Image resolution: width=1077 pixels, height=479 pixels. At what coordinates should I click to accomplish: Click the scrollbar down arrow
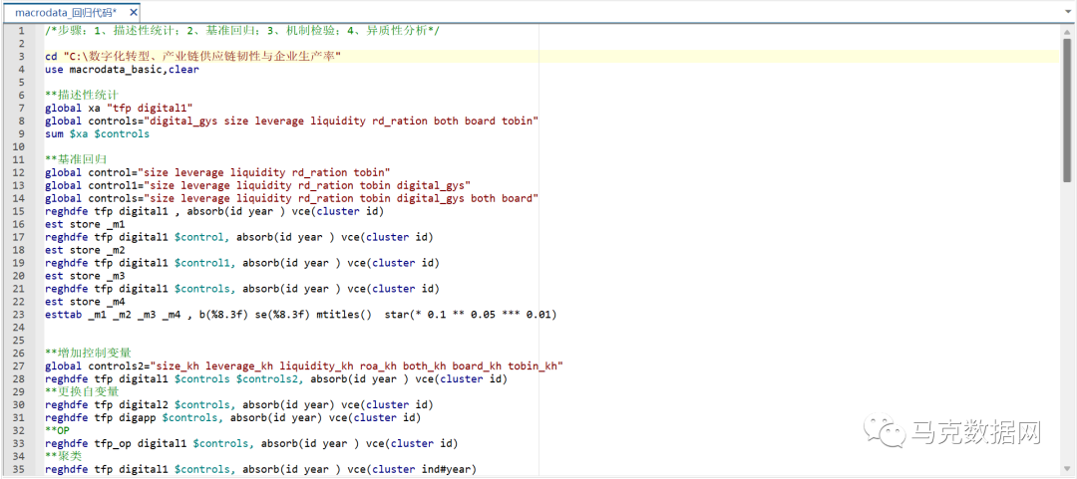pyautogui.click(x=1067, y=471)
